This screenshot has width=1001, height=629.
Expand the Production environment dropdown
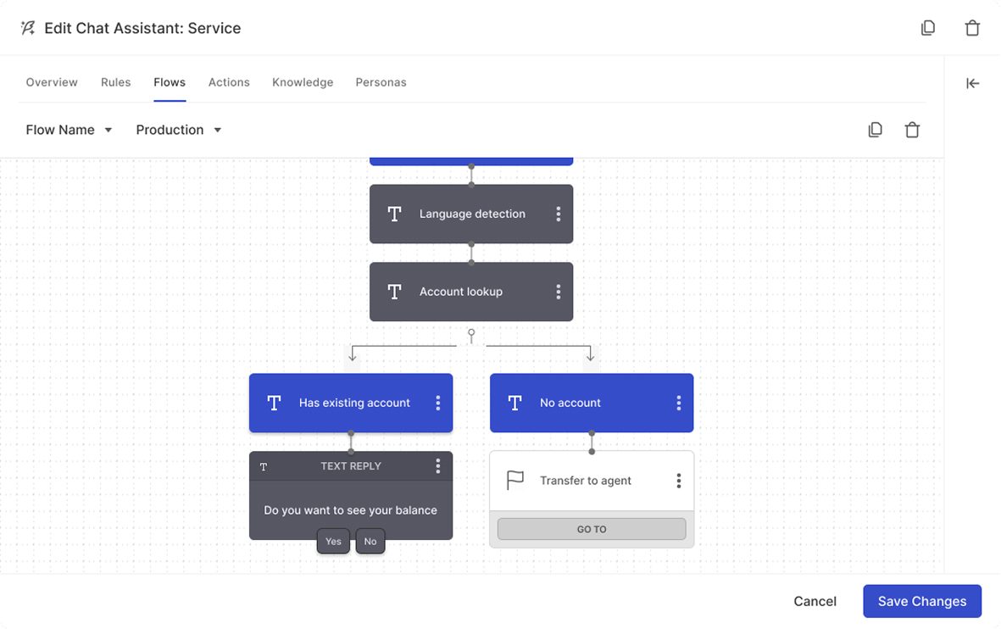pos(179,130)
